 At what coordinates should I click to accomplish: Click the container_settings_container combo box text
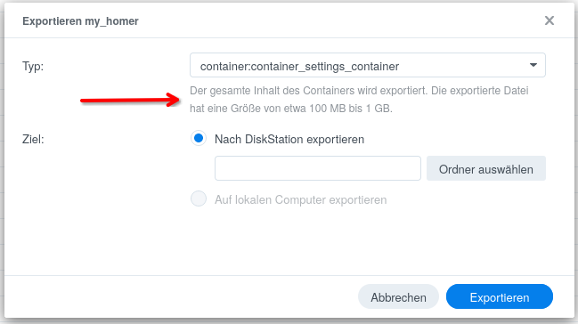(x=299, y=67)
